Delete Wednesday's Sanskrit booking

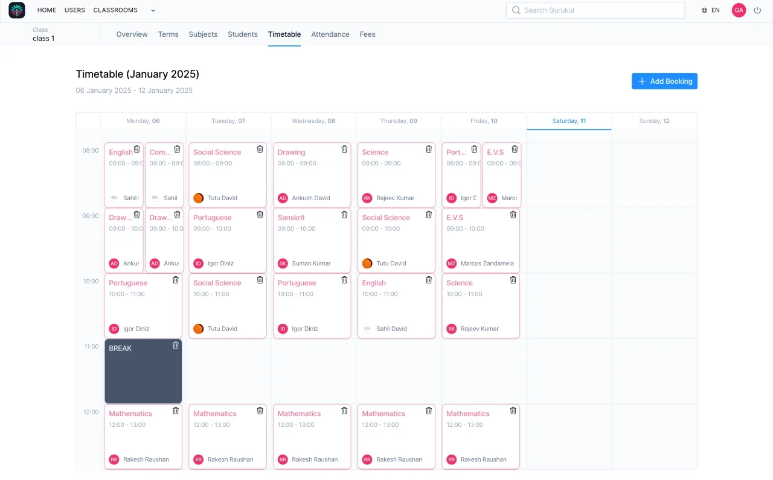tap(344, 215)
